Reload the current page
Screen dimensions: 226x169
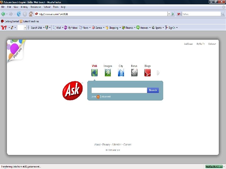pos(19,14)
